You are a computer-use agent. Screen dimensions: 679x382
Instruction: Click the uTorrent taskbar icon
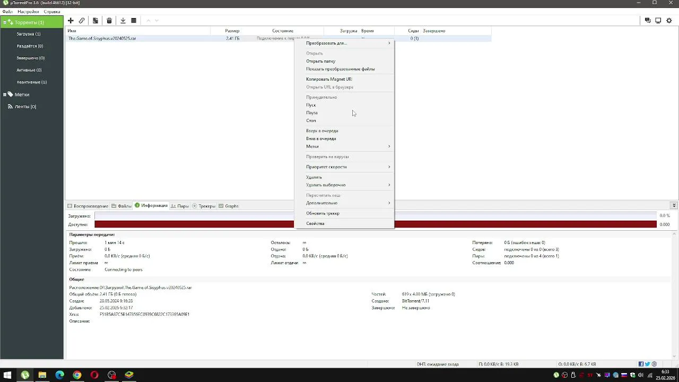(25, 375)
